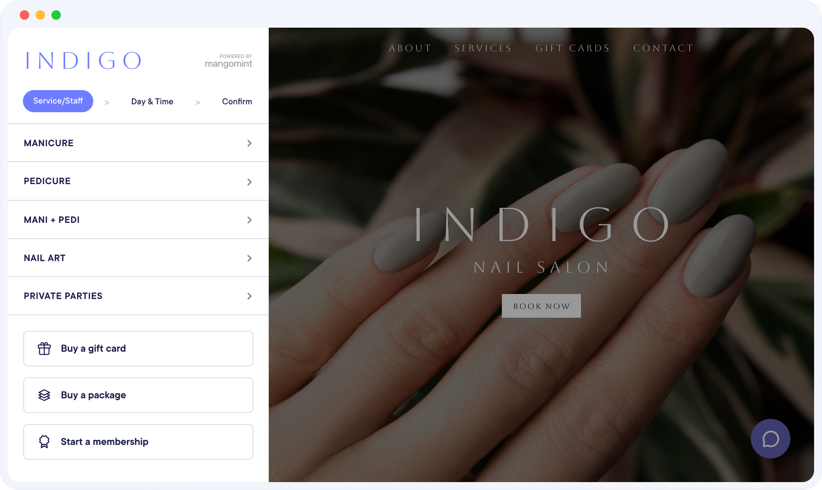Click the membership badge icon

pyautogui.click(x=44, y=441)
